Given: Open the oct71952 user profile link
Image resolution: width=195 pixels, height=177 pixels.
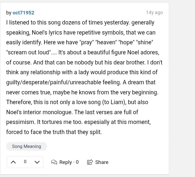Looking at the screenshot, I should point(23,13).
